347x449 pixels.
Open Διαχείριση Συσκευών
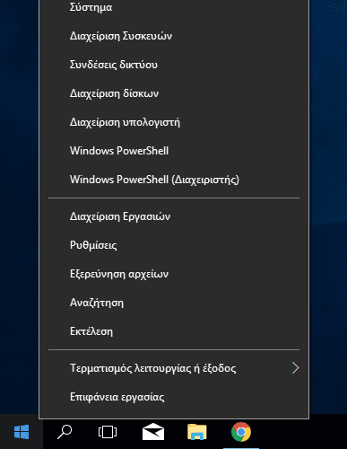click(x=174, y=36)
